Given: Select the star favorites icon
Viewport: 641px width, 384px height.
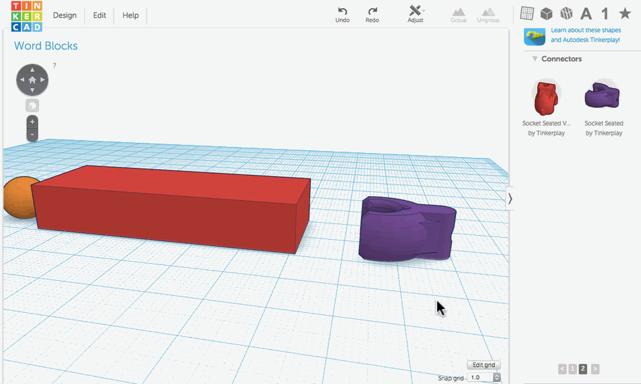Looking at the screenshot, I should coord(625,14).
